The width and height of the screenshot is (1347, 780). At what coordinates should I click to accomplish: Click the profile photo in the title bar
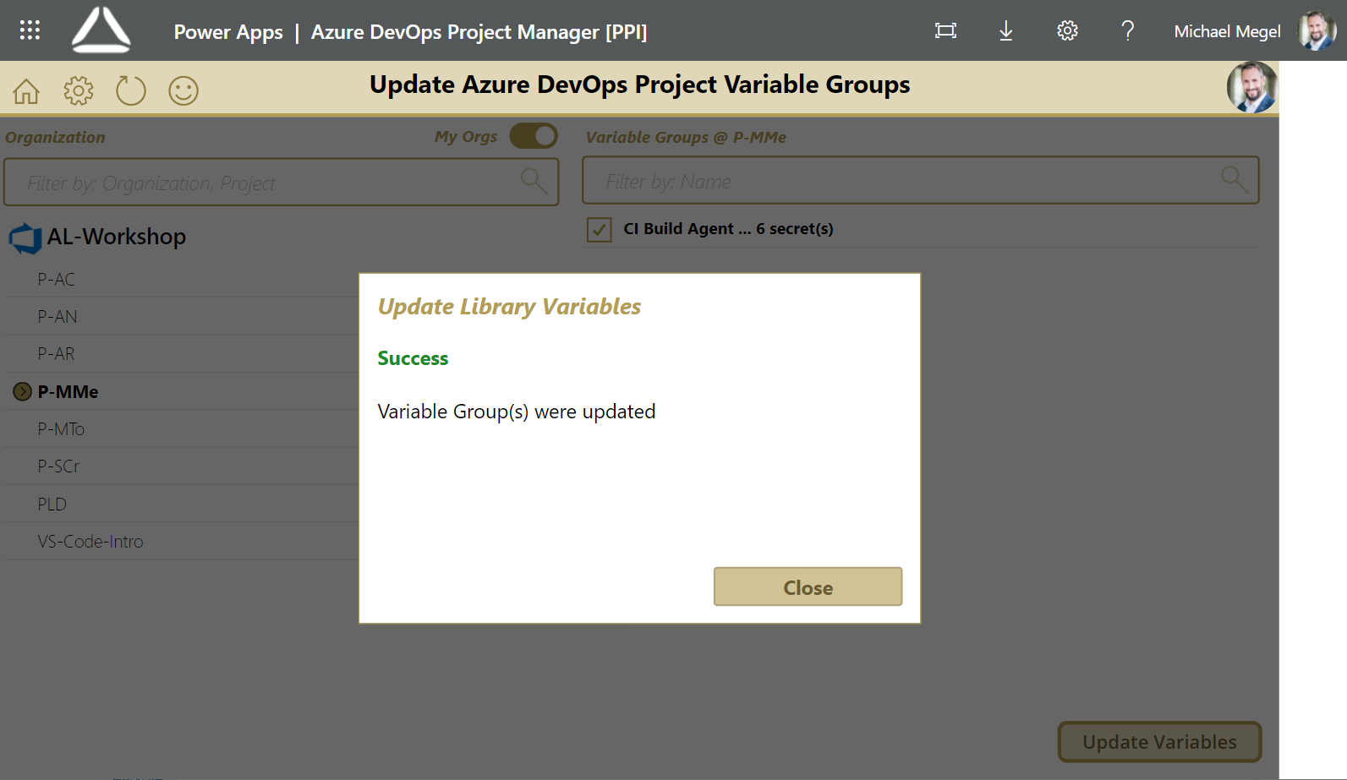click(x=1252, y=87)
